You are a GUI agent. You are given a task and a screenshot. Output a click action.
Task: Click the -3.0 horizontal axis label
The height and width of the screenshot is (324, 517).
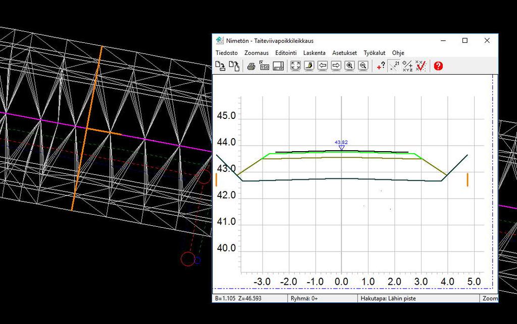point(262,282)
